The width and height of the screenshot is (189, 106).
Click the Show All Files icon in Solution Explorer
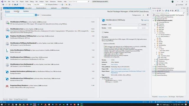[172, 11]
